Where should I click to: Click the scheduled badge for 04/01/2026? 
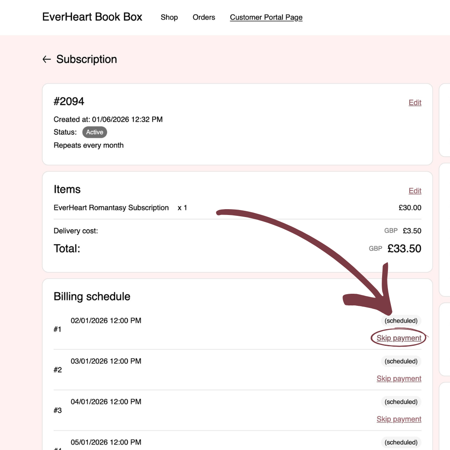click(x=401, y=402)
